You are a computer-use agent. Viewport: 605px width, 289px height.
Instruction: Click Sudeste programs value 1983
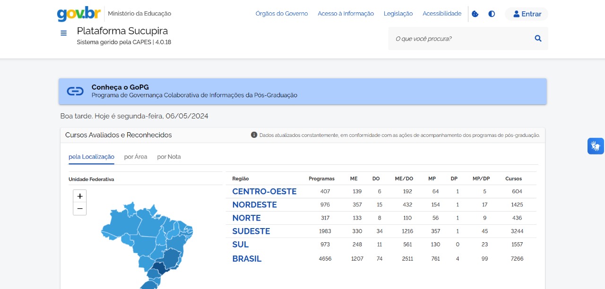click(x=325, y=231)
